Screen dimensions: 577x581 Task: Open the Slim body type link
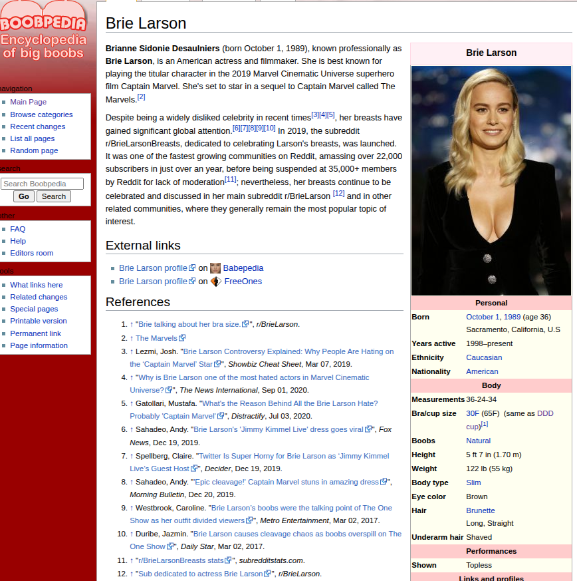pos(473,483)
